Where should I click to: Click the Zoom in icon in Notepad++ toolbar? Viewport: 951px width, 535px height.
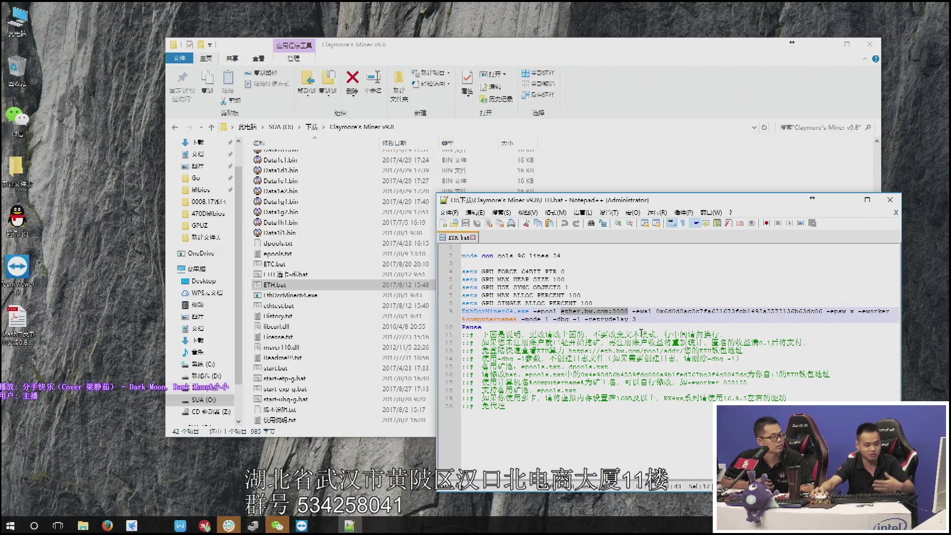click(x=618, y=223)
